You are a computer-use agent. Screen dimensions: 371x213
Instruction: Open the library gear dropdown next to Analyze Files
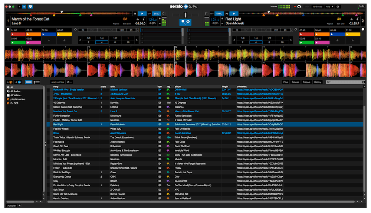click(69, 82)
